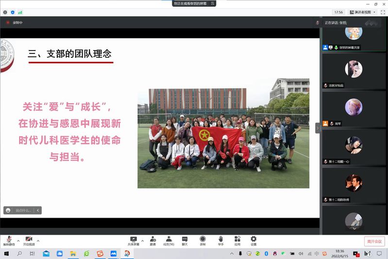
Task: Click the 录制 record icon
Action: click(x=202, y=241)
